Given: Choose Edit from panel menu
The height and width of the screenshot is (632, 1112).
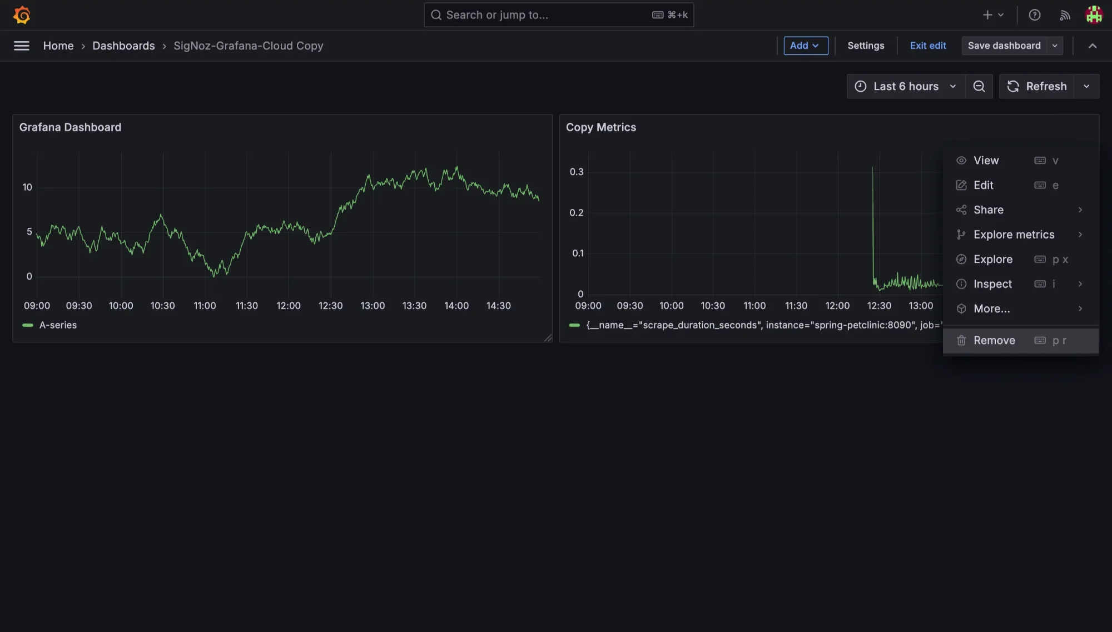Looking at the screenshot, I should tap(1021, 185).
